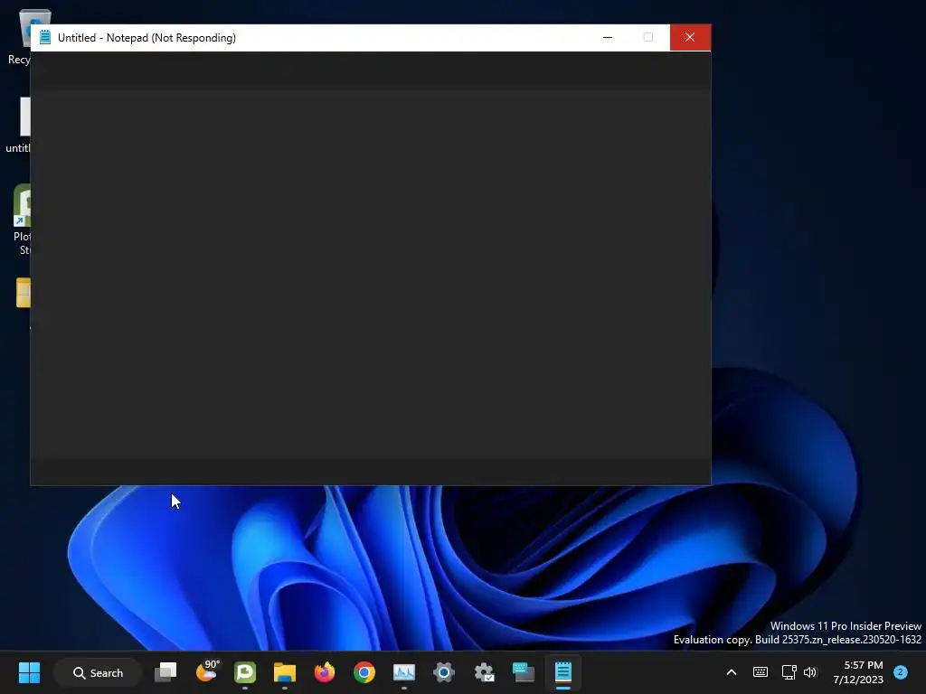Screen dimensions: 926x694
Task: Close the not responding Notepad window
Action: point(690,37)
